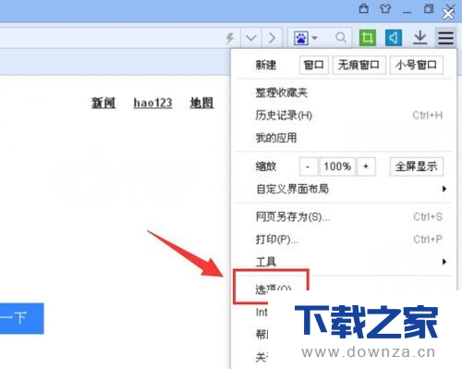Decrease zoom with minus button
This screenshot has height=369, width=462.
point(309,166)
